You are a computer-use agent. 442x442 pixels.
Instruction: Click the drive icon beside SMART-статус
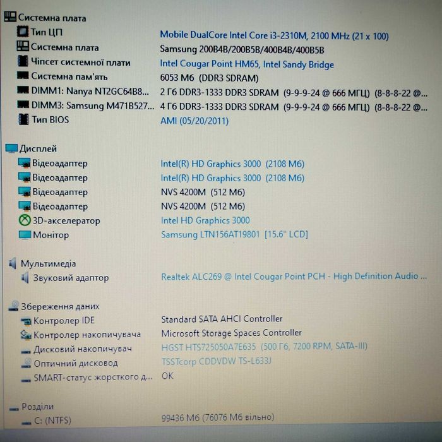point(26,380)
